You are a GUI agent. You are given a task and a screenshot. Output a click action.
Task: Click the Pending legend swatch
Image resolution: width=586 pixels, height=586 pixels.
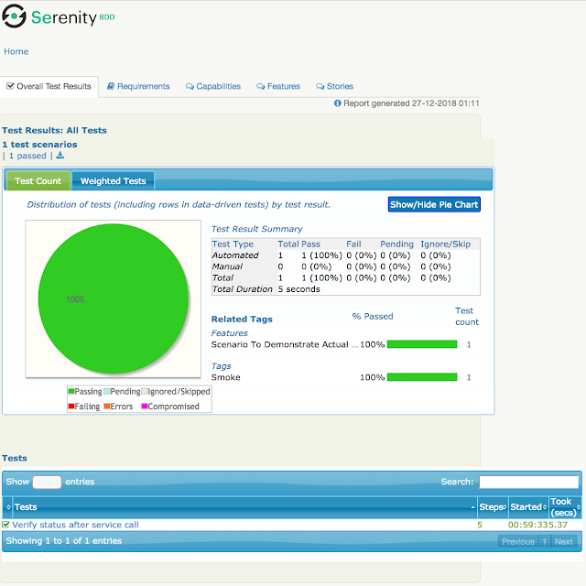pos(106,391)
